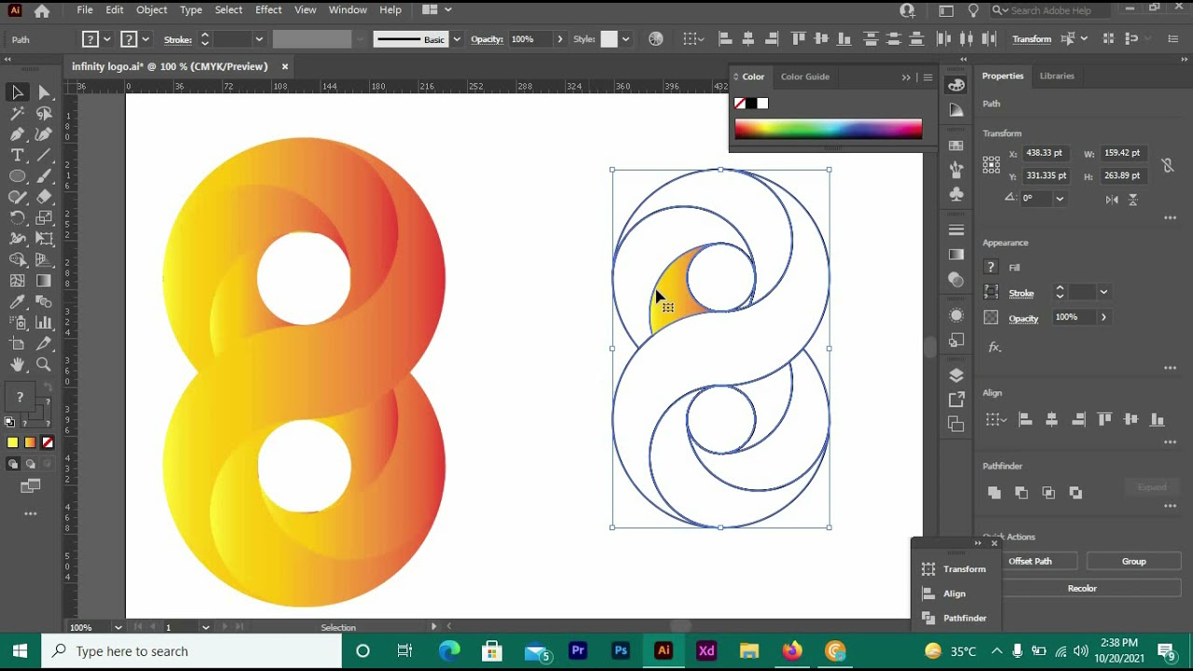Click the X position field 438.33 pt
The width and height of the screenshot is (1193, 671).
(x=1048, y=153)
